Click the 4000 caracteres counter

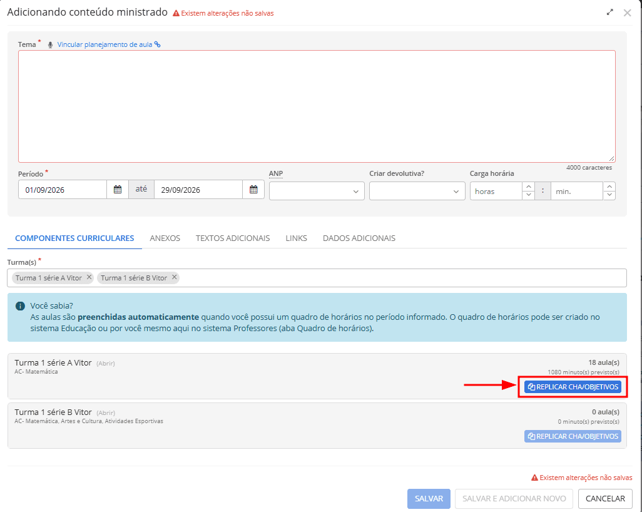pos(589,168)
